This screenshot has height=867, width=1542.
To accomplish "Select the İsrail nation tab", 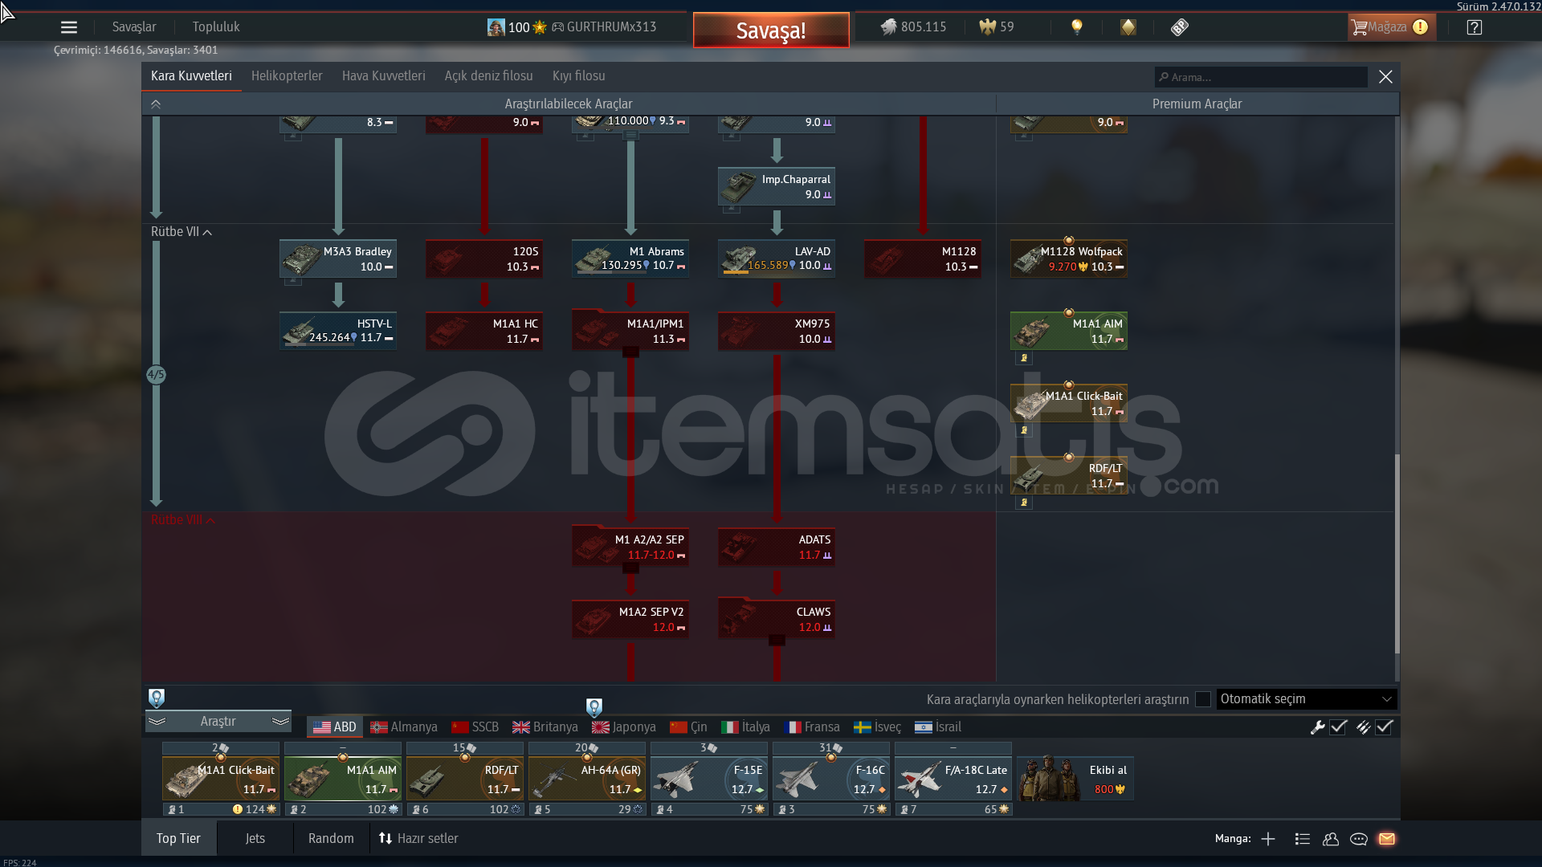I will click(938, 727).
